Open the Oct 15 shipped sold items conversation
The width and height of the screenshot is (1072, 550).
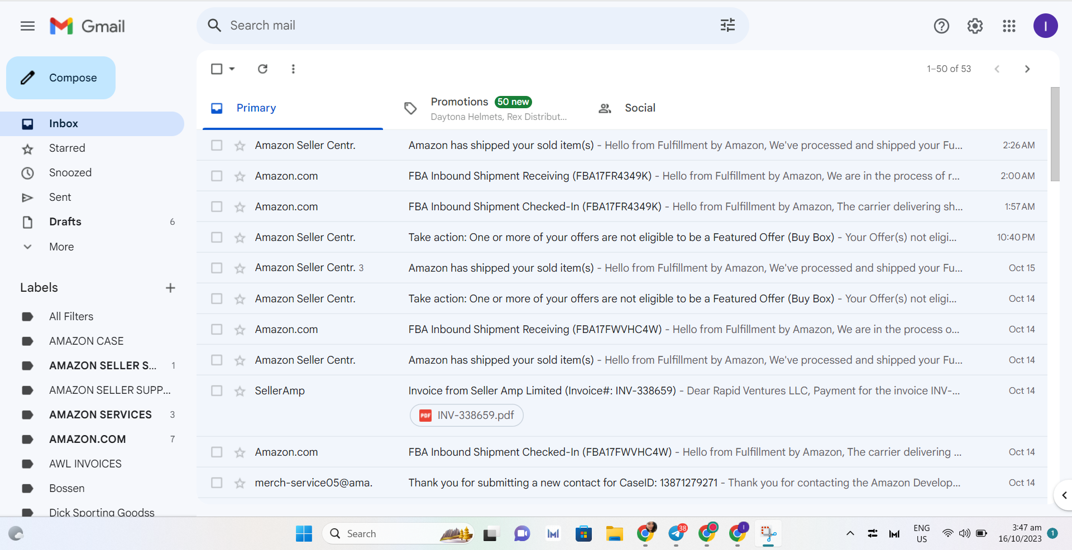[622, 268]
